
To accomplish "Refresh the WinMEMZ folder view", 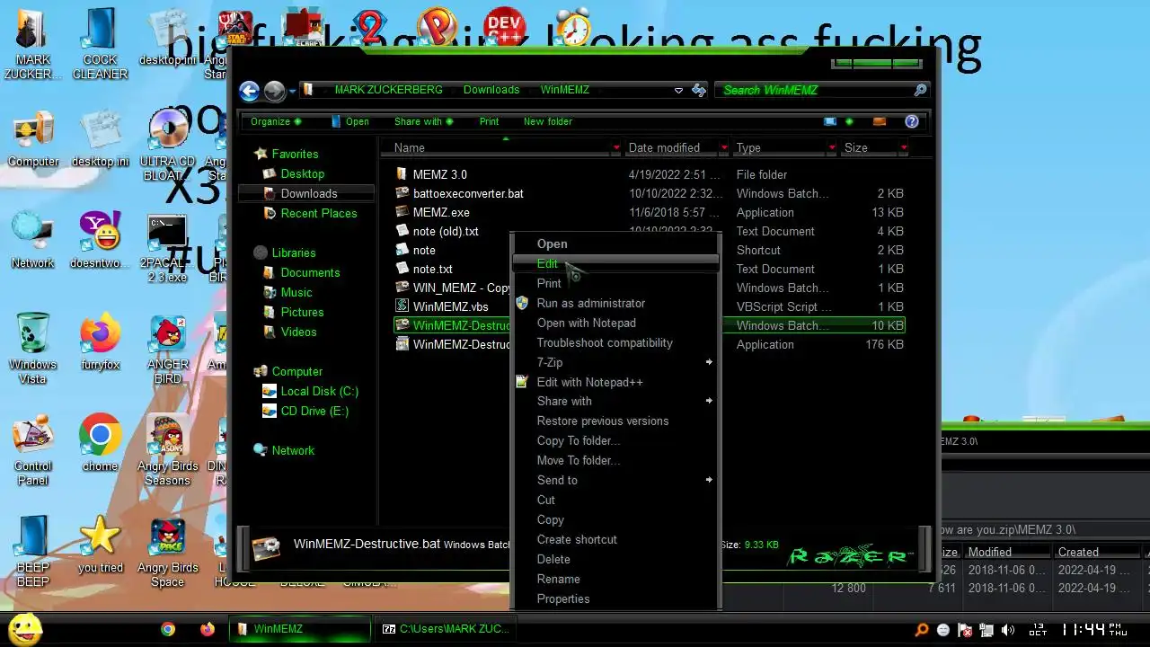I will (698, 90).
